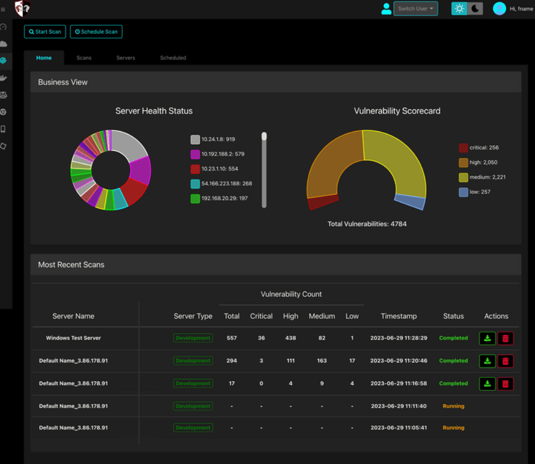
Task: Click high count 438
Action: pos(291,338)
